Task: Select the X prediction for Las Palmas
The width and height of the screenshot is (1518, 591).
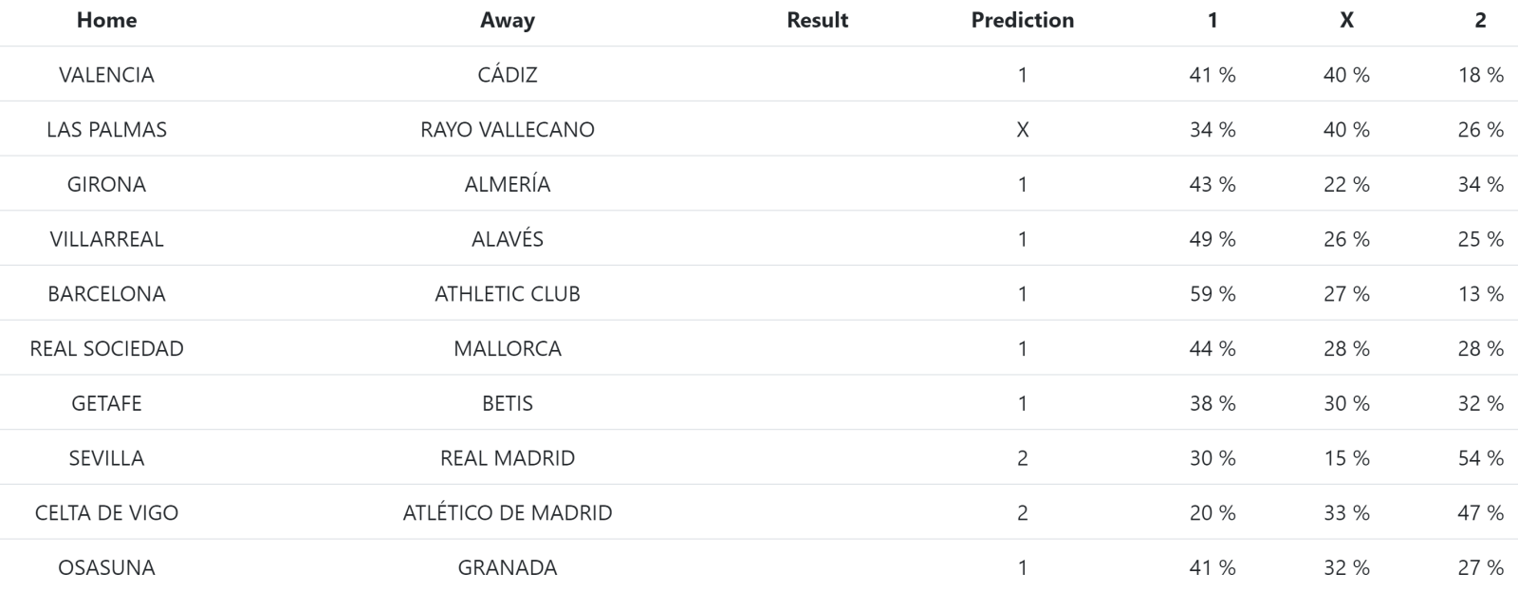Action: pos(1022,130)
